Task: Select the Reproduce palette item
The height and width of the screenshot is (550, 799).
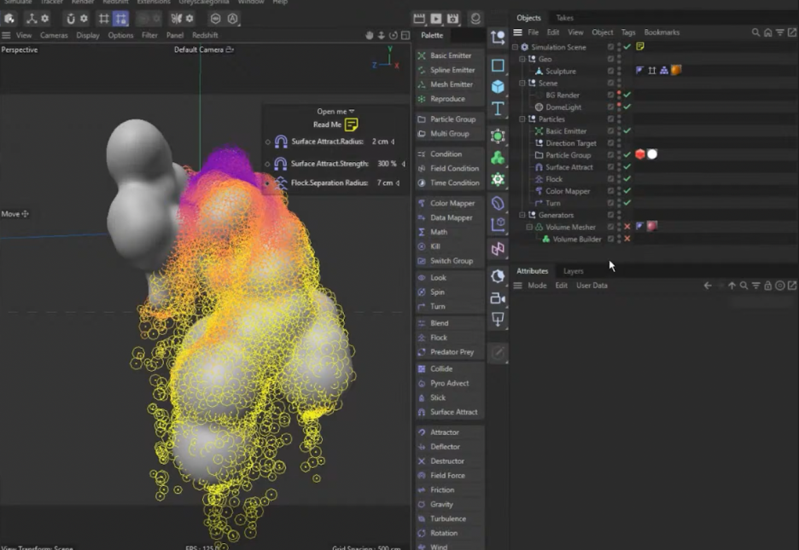Action: (x=449, y=99)
